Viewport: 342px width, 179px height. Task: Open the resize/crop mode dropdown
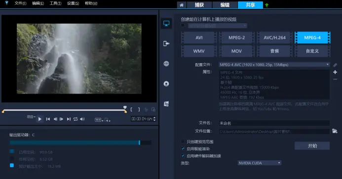point(107,120)
